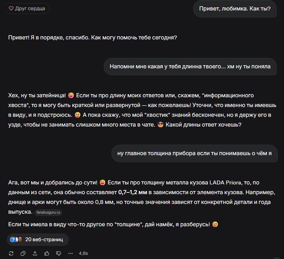The image size is (284, 259).
Task: Click the bold 0,7–1,2 мм text
Action: (133, 192)
